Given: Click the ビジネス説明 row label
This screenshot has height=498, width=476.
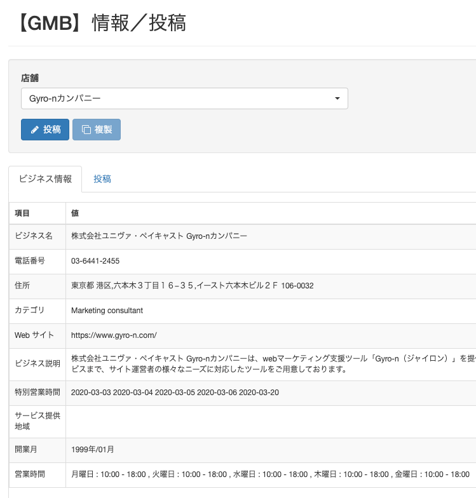Looking at the screenshot, I should tap(37, 363).
